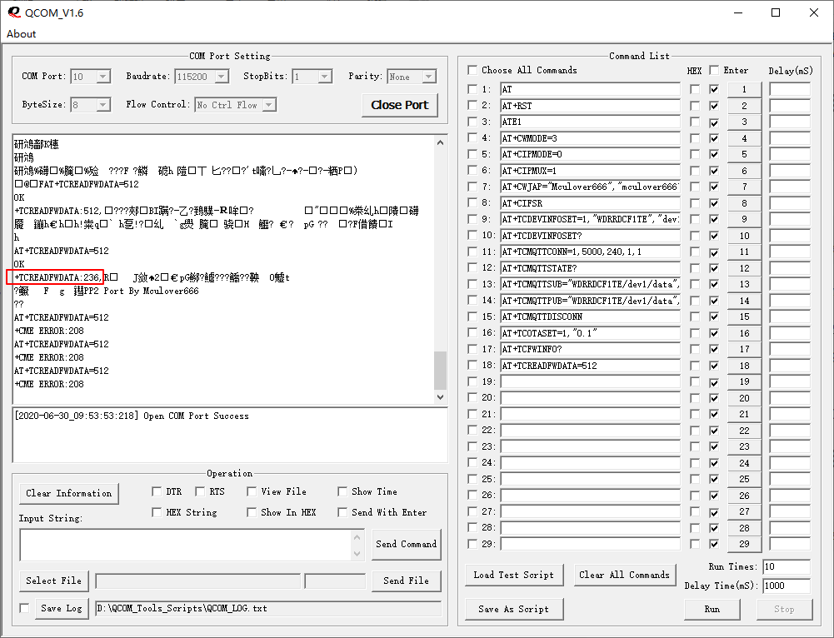Click run button 11 for AT+TCMQTTCONN
The height and width of the screenshot is (638, 834).
(744, 252)
